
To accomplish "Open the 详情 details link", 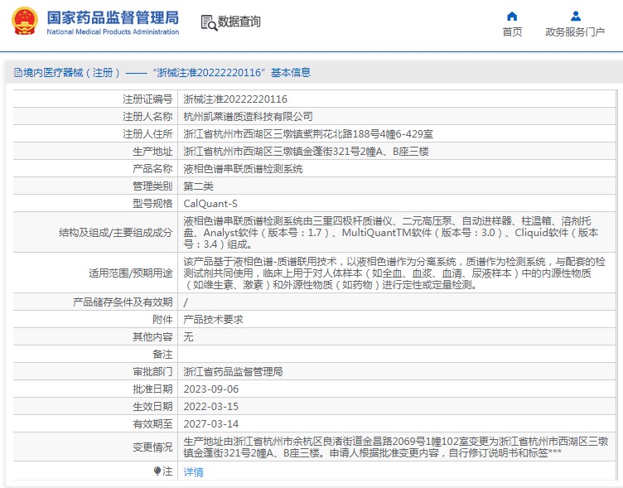I will coord(193,471).
